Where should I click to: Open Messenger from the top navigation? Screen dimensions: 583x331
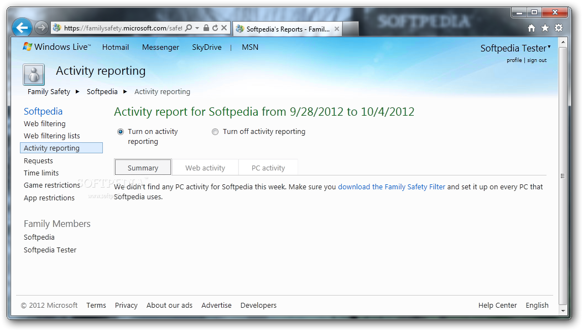[x=160, y=47]
